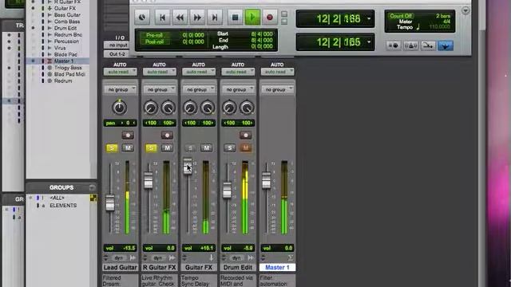
Task: Toggle the blue MIDI Merge button
Action: tap(446, 45)
